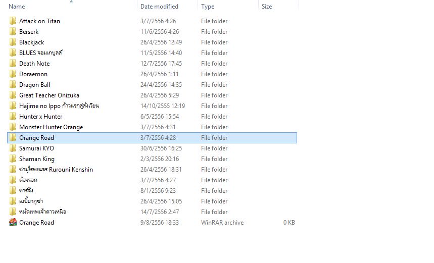The height and width of the screenshot is (263, 434).
Task: Click the date "9/8/2556 18:33"
Action: click(x=160, y=222)
